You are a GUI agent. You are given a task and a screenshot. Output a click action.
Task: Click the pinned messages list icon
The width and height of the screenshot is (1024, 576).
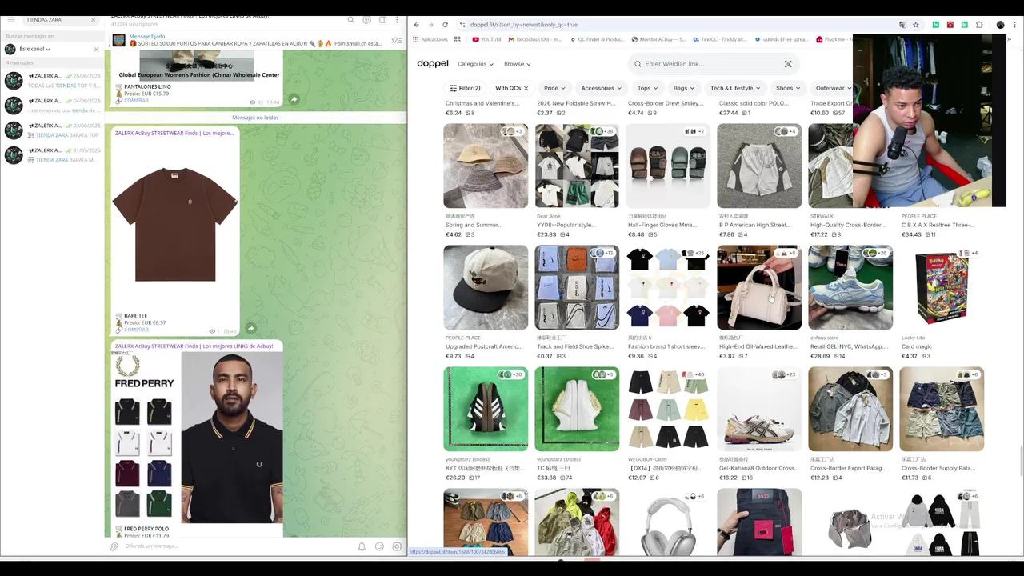tap(397, 40)
